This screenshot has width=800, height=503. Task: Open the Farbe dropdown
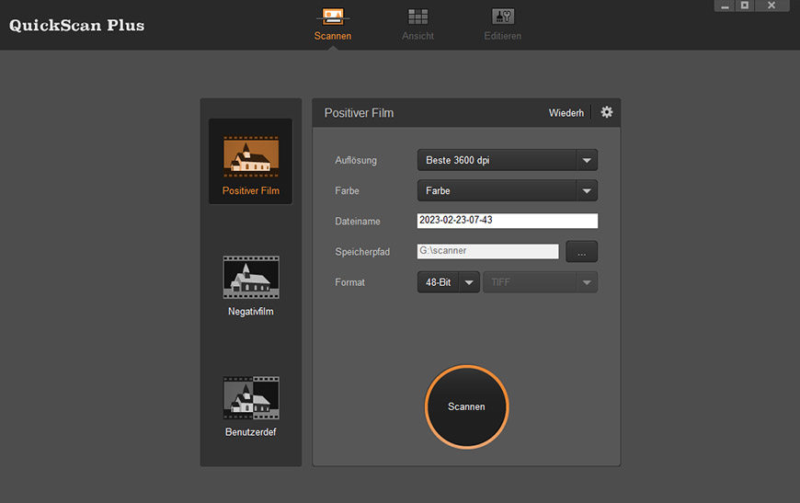click(508, 190)
